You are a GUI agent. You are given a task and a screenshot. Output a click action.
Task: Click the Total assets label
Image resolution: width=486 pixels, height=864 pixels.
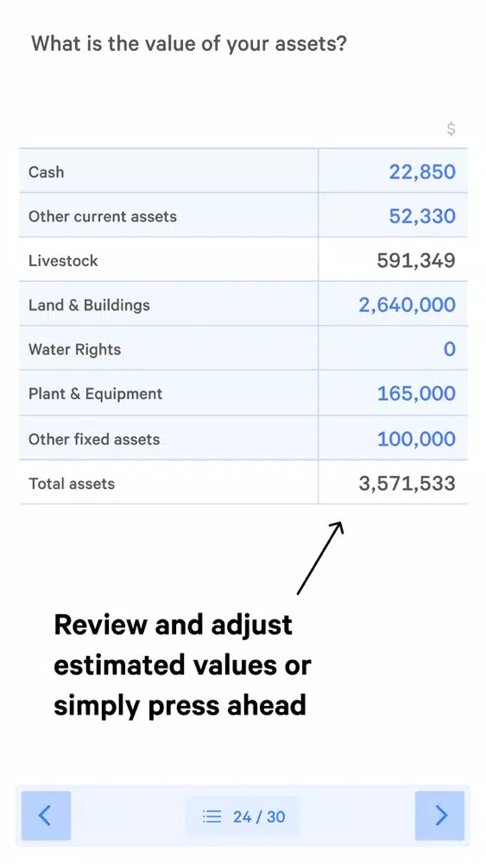[72, 484]
